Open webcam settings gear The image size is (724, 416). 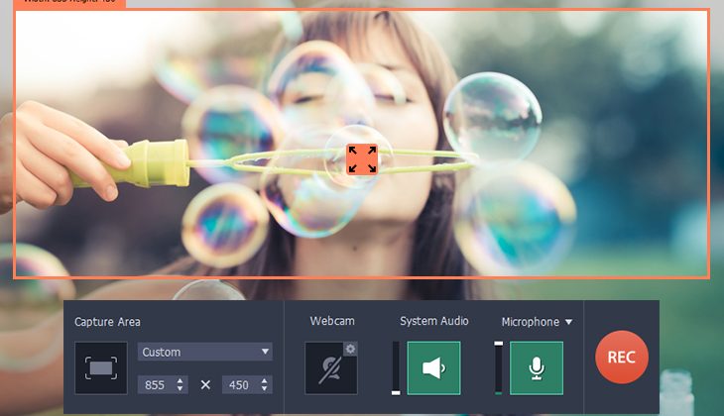coord(350,348)
